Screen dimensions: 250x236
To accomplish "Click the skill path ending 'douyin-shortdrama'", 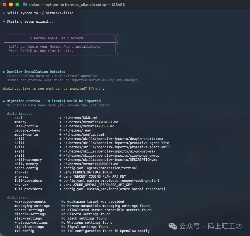I will click(113, 139).
